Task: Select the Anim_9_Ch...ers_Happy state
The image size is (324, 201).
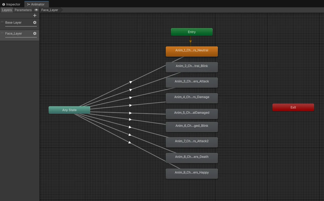Action: [x=192, y=173]
